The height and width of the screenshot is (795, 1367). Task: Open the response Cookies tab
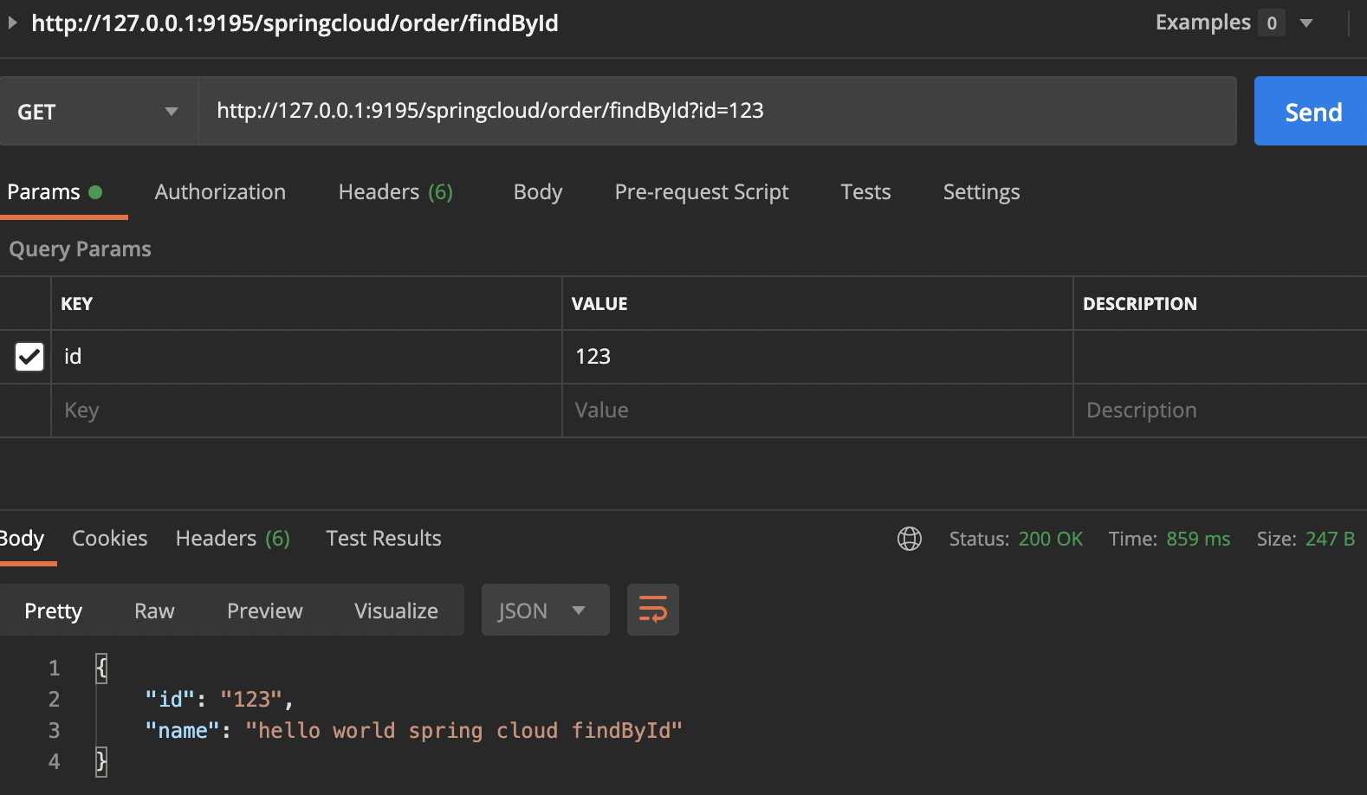[x=110, y=538]
